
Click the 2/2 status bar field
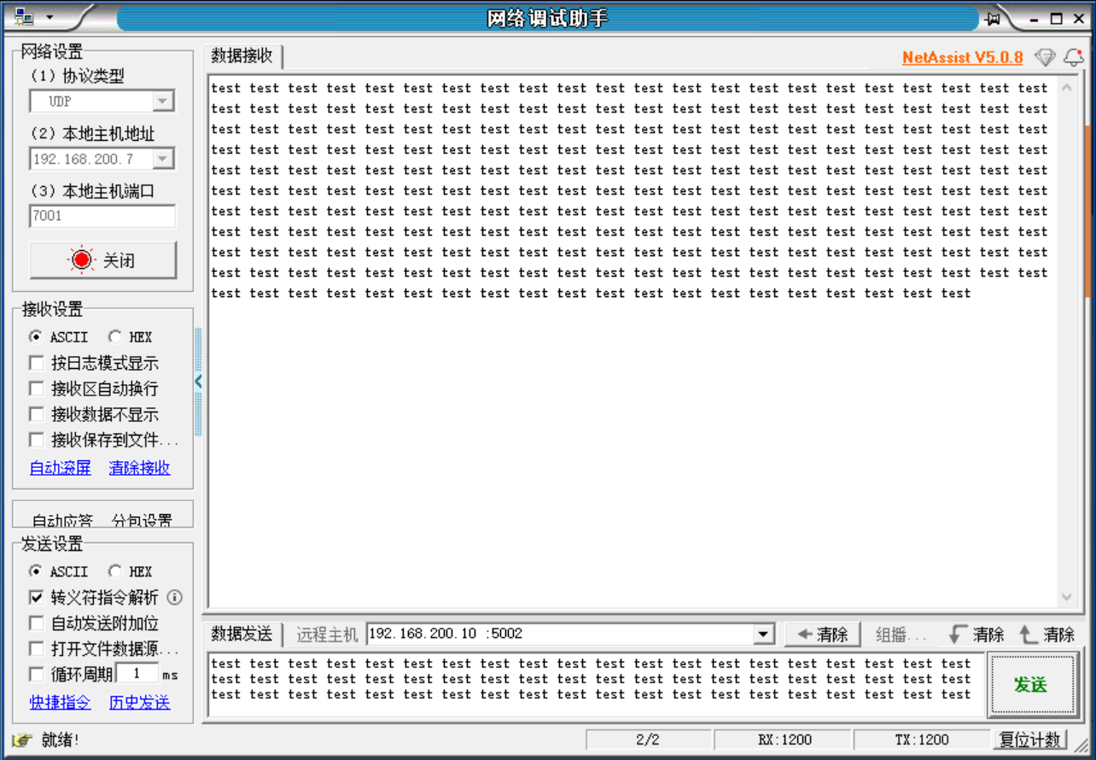coord(648,740)
